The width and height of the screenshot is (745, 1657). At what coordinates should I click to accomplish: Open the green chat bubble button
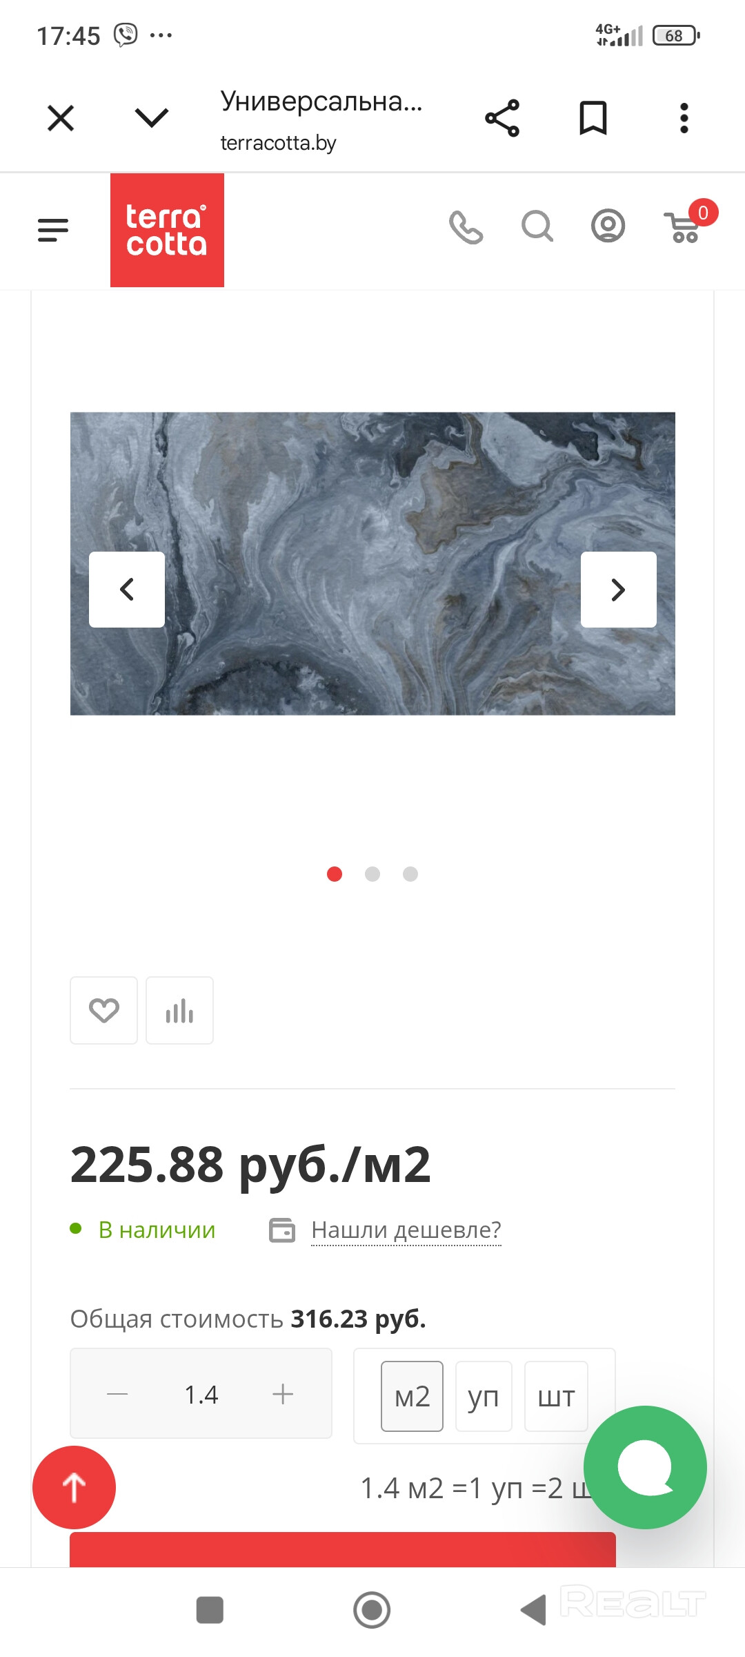click(645, 1467)
